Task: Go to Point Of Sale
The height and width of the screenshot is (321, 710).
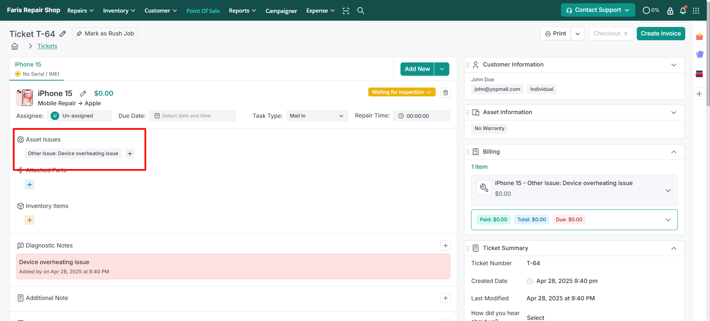Action: (x=203, y=11)
